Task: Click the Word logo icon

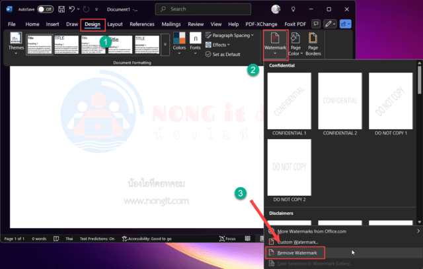Action: 9,9
